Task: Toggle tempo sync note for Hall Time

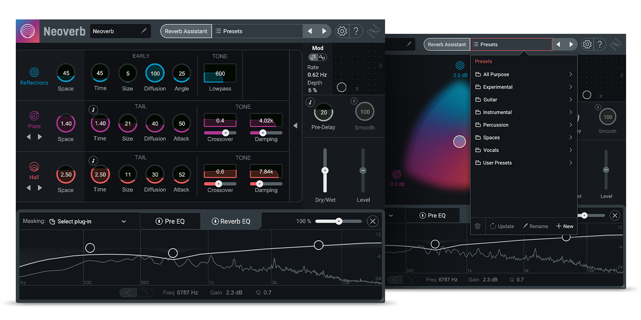Action: 93,160
